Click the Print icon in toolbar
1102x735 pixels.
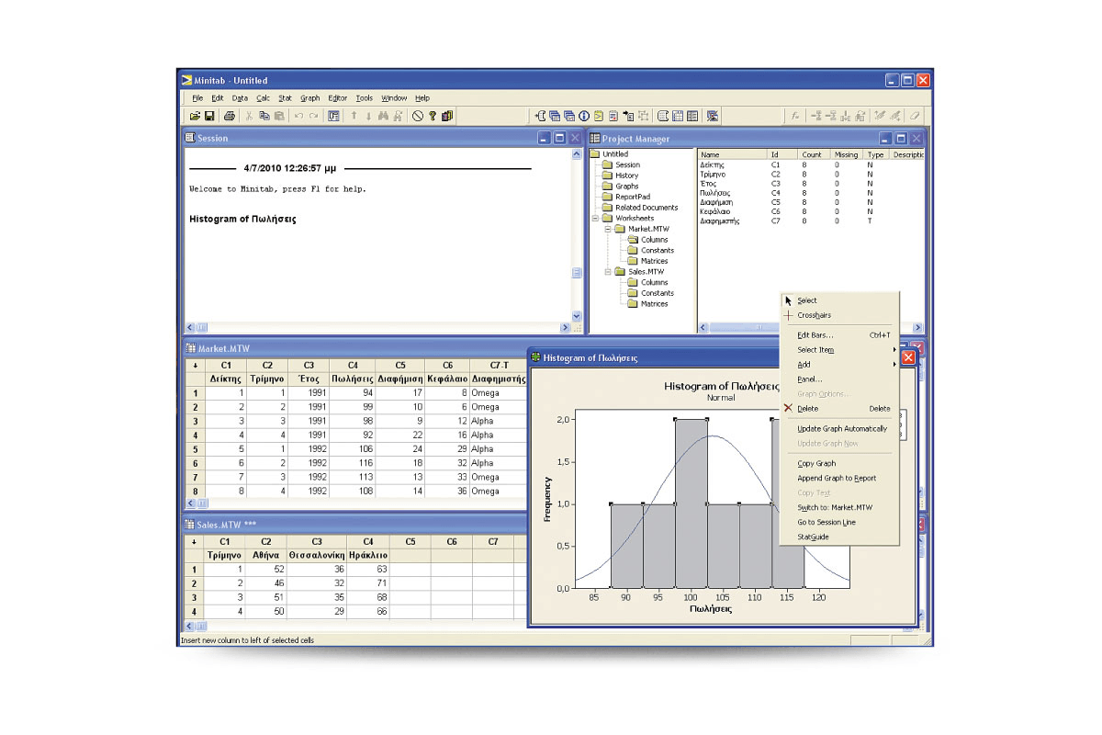pyautogui.click(x=230, y=117)
